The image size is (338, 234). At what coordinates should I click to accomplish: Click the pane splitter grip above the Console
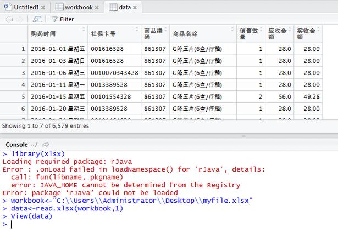[243, 136]
